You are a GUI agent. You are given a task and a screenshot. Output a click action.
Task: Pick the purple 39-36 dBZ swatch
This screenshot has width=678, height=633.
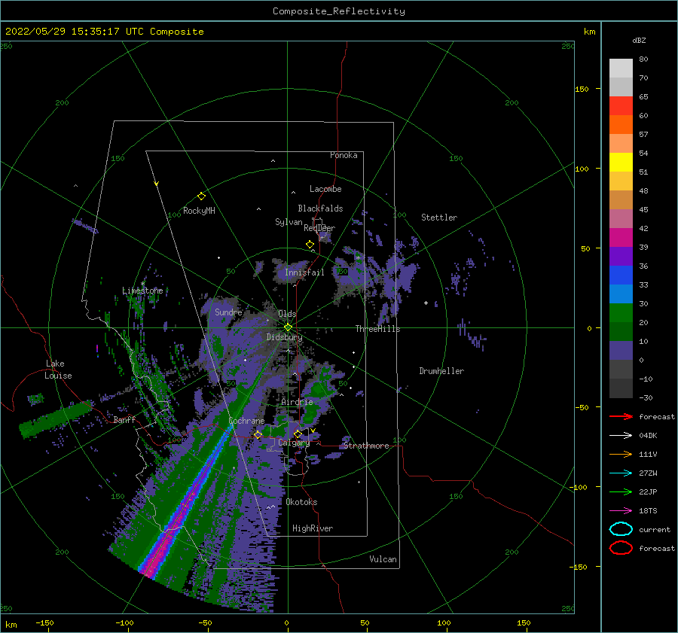pos(621,257)
